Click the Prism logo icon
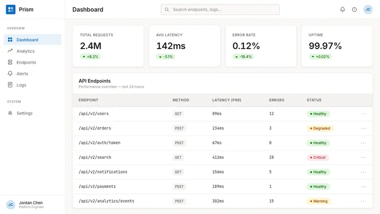 point(10,10)
